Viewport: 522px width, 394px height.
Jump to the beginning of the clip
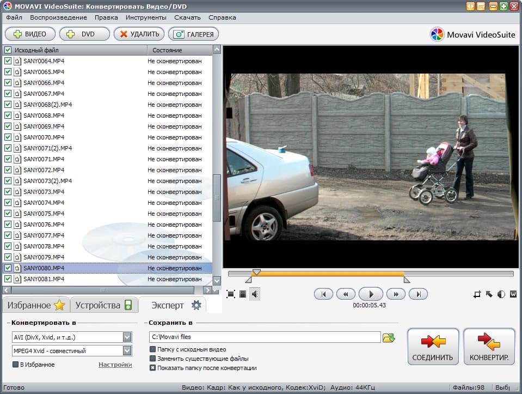(323, 294)
